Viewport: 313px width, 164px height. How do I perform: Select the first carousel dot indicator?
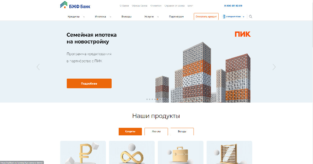[x=147, y=99]
